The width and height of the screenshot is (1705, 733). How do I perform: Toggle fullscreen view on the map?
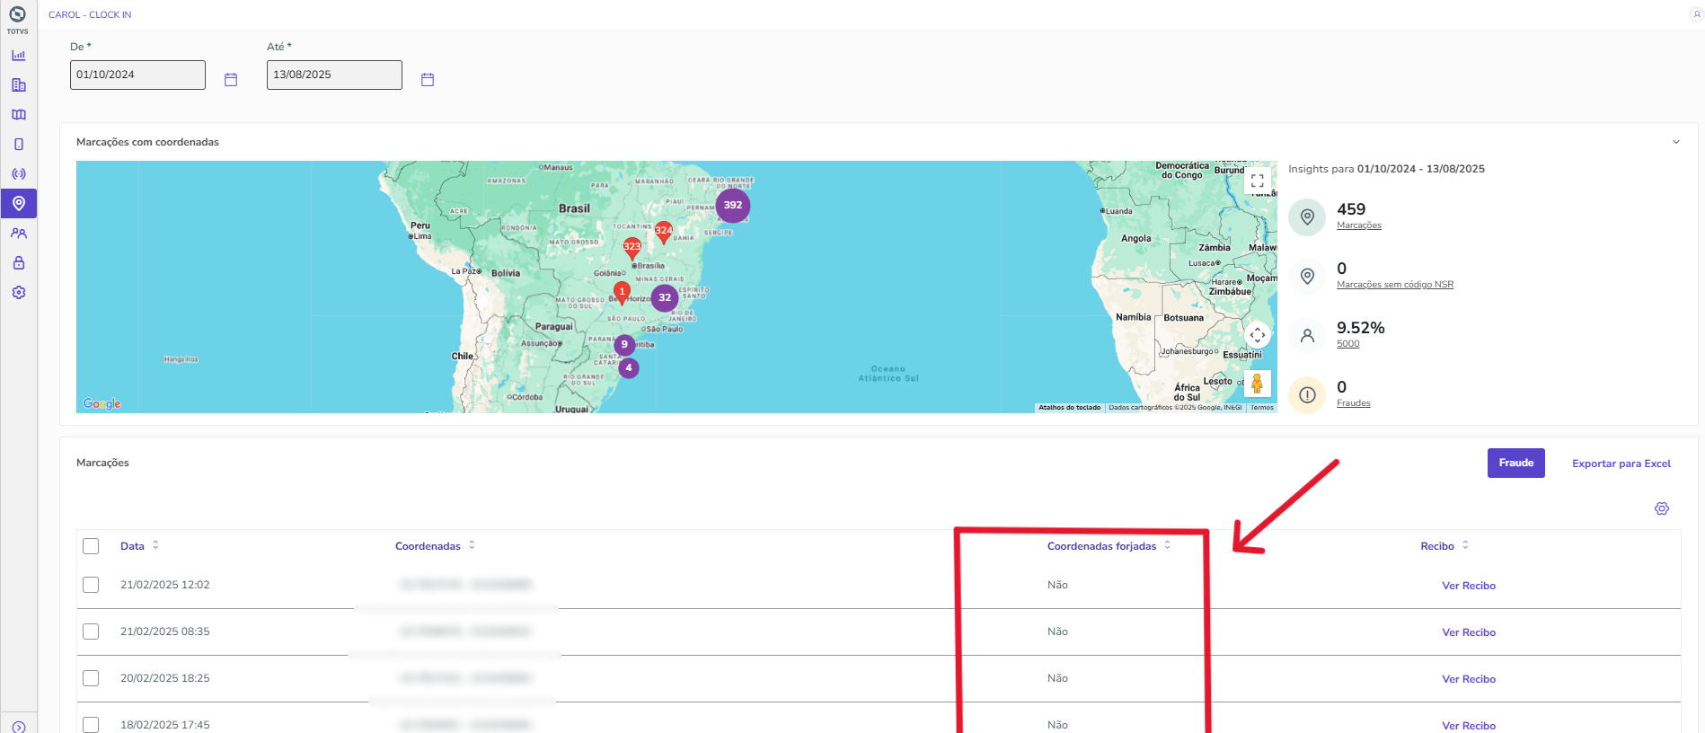click(1258, 181)
